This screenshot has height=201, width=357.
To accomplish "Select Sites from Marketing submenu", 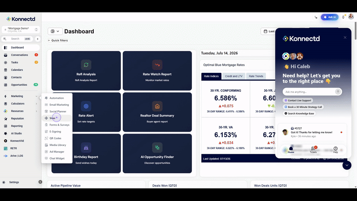I will 57,118.
